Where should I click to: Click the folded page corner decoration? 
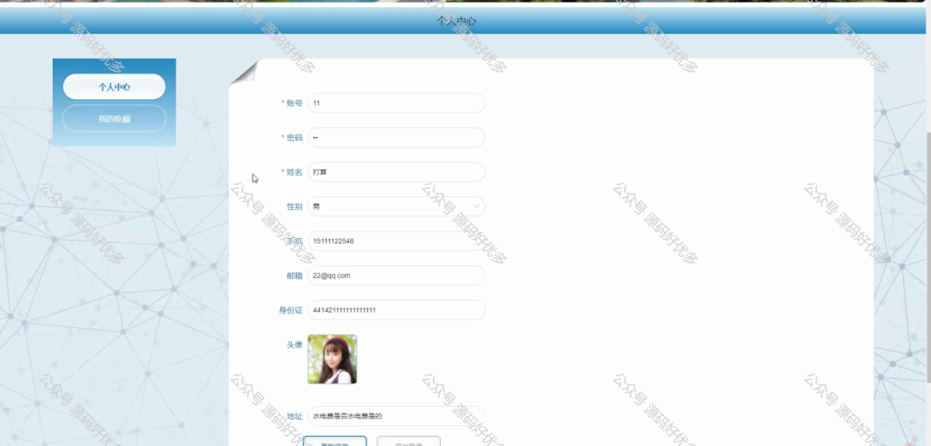click(244, 73)
